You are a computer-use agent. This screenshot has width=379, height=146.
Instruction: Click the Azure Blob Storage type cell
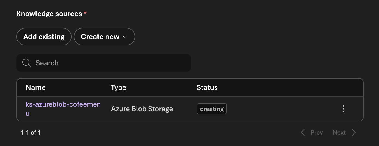[x=142, y=109]
